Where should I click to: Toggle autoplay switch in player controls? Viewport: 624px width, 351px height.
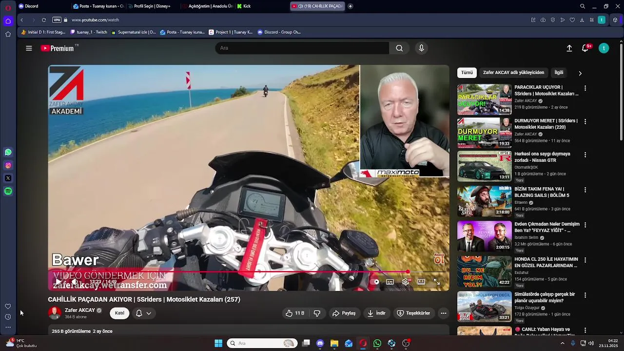coord(375,282)
